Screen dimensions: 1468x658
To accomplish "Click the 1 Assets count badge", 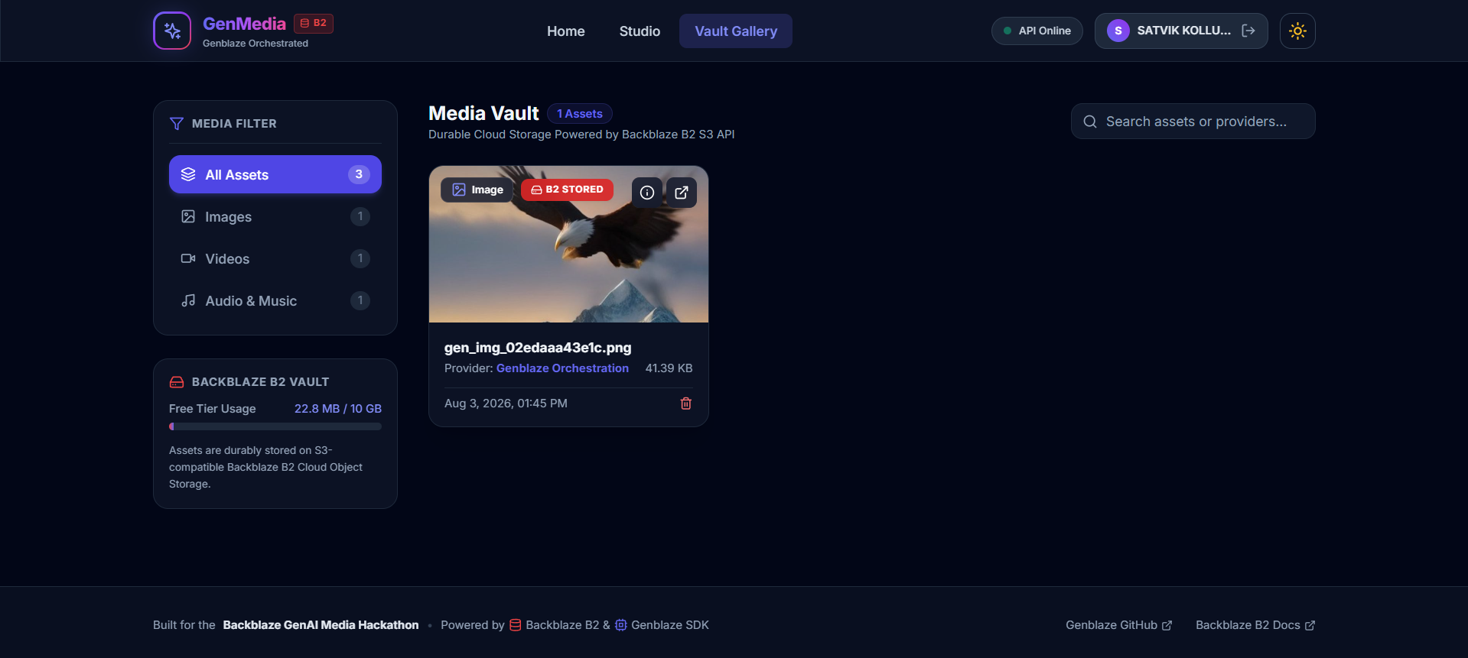I will click(580, 114).
